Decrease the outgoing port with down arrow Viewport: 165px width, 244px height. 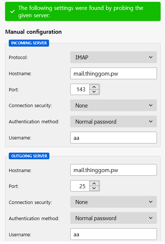(x=94, y=188)
